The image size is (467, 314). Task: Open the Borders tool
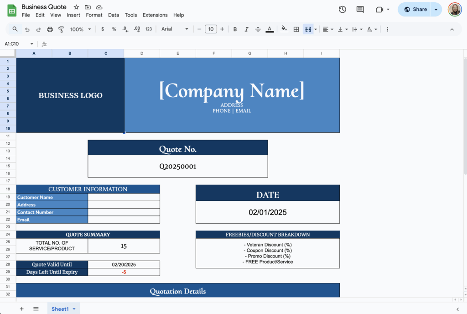pyautogui.click(x=296, y=29)
